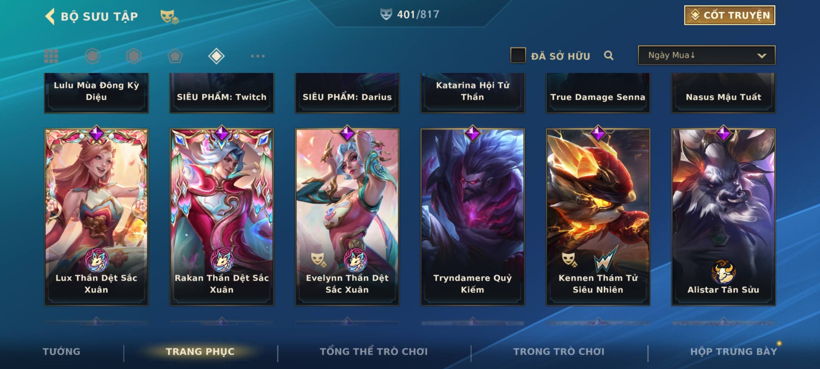Switch to the Tổng Thể Trò Chơi tab
Viewport: 820px width, 369px height.
[x=374, y=352]
